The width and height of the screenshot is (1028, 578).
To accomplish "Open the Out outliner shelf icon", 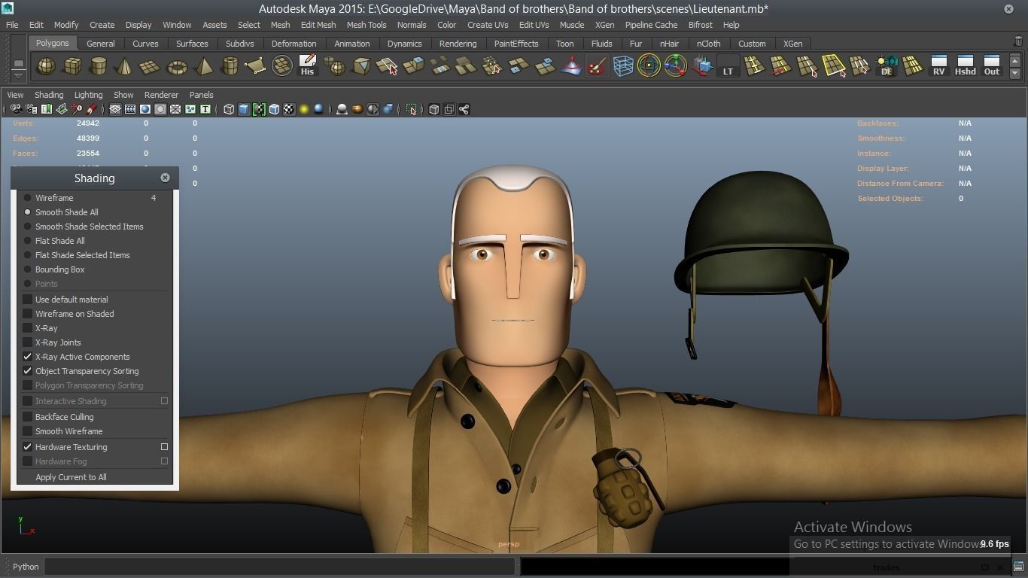I will click(992, 65).
